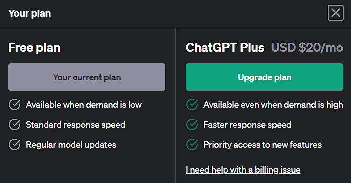Click the Available when demand is low text
The width and height of the screenshot is (351, 183).
coord(84,105)
